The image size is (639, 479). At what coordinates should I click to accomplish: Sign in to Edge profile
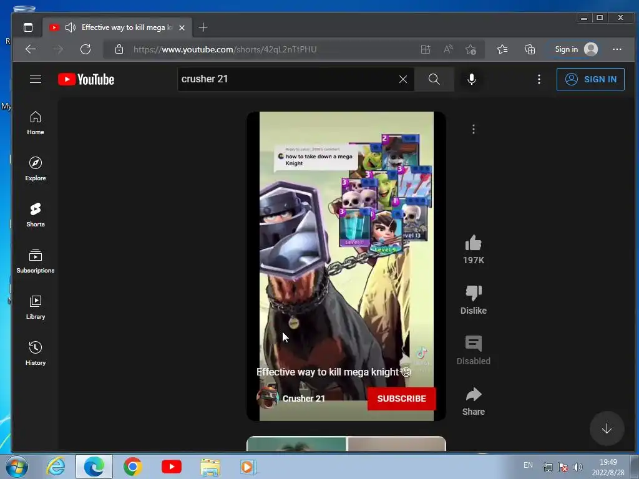pos(576,49)
